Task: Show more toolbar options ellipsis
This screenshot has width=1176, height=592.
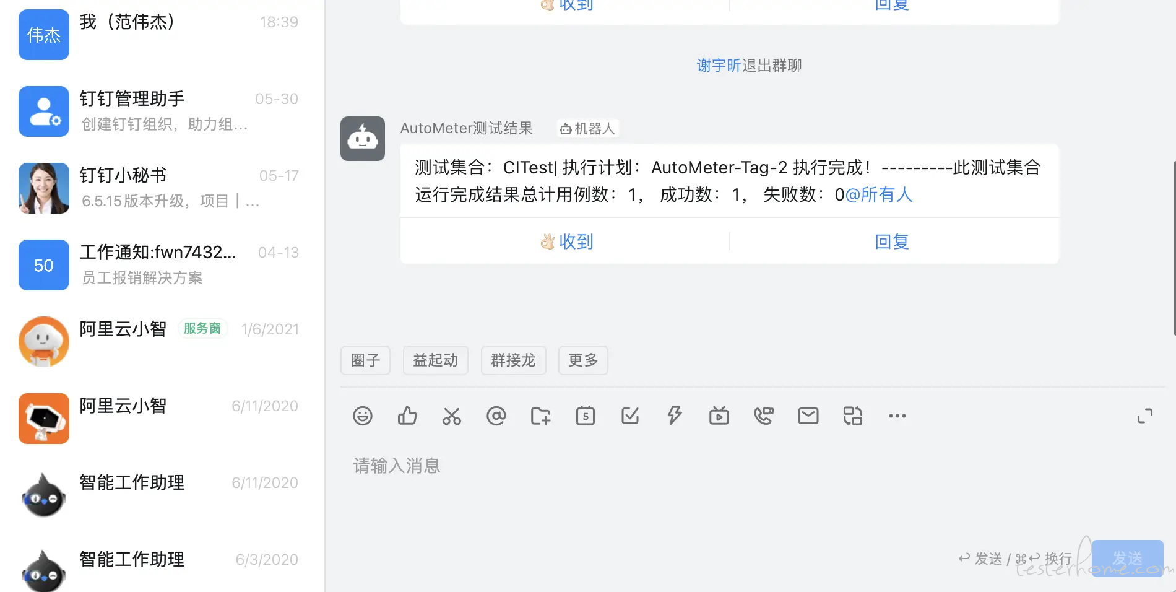Action: [897, 416]
